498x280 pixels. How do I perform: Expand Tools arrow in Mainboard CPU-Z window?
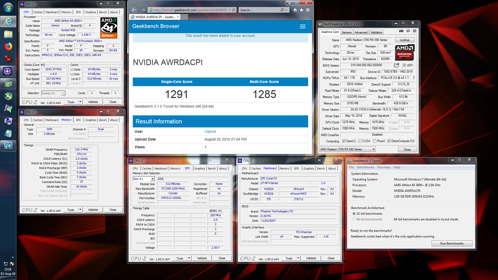298,258
